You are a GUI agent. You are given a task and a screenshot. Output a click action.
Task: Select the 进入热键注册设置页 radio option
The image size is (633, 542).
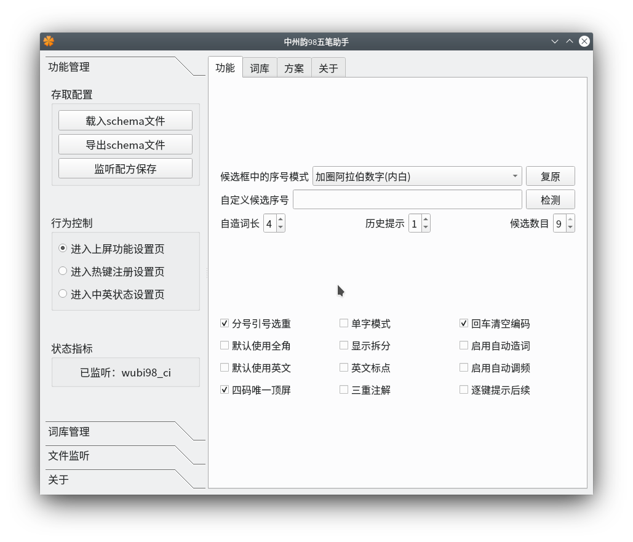point(62,271)
